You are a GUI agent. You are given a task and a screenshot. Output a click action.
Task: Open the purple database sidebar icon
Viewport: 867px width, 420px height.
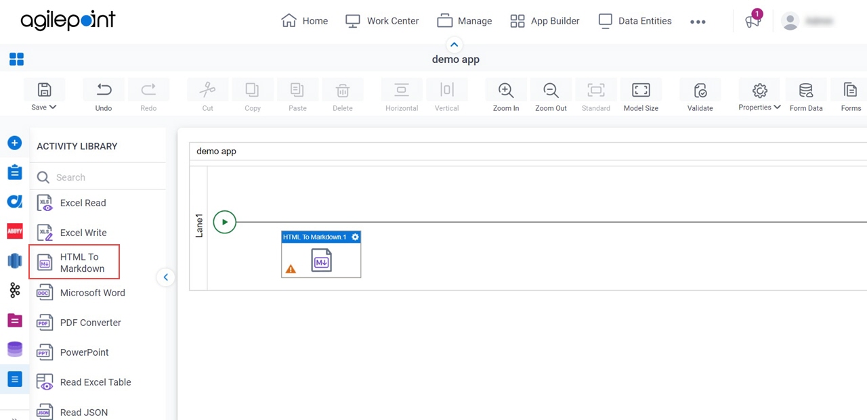click(15, 349)
